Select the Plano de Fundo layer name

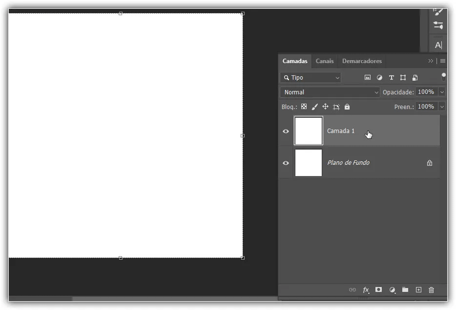[x=349, y=162]
